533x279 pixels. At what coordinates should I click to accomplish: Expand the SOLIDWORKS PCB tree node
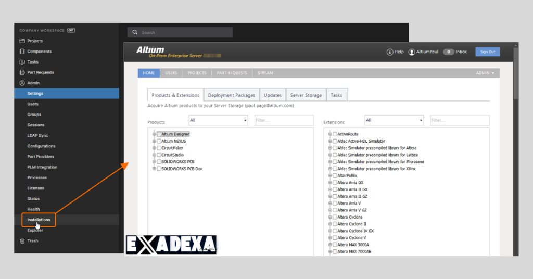tap(154, 162)
